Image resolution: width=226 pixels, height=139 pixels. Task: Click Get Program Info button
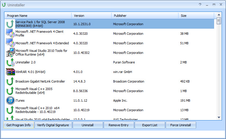coord(19,125)
